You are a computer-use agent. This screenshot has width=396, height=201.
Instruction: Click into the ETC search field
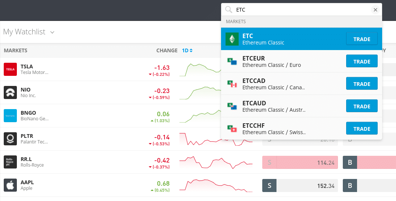pos(301,10)
